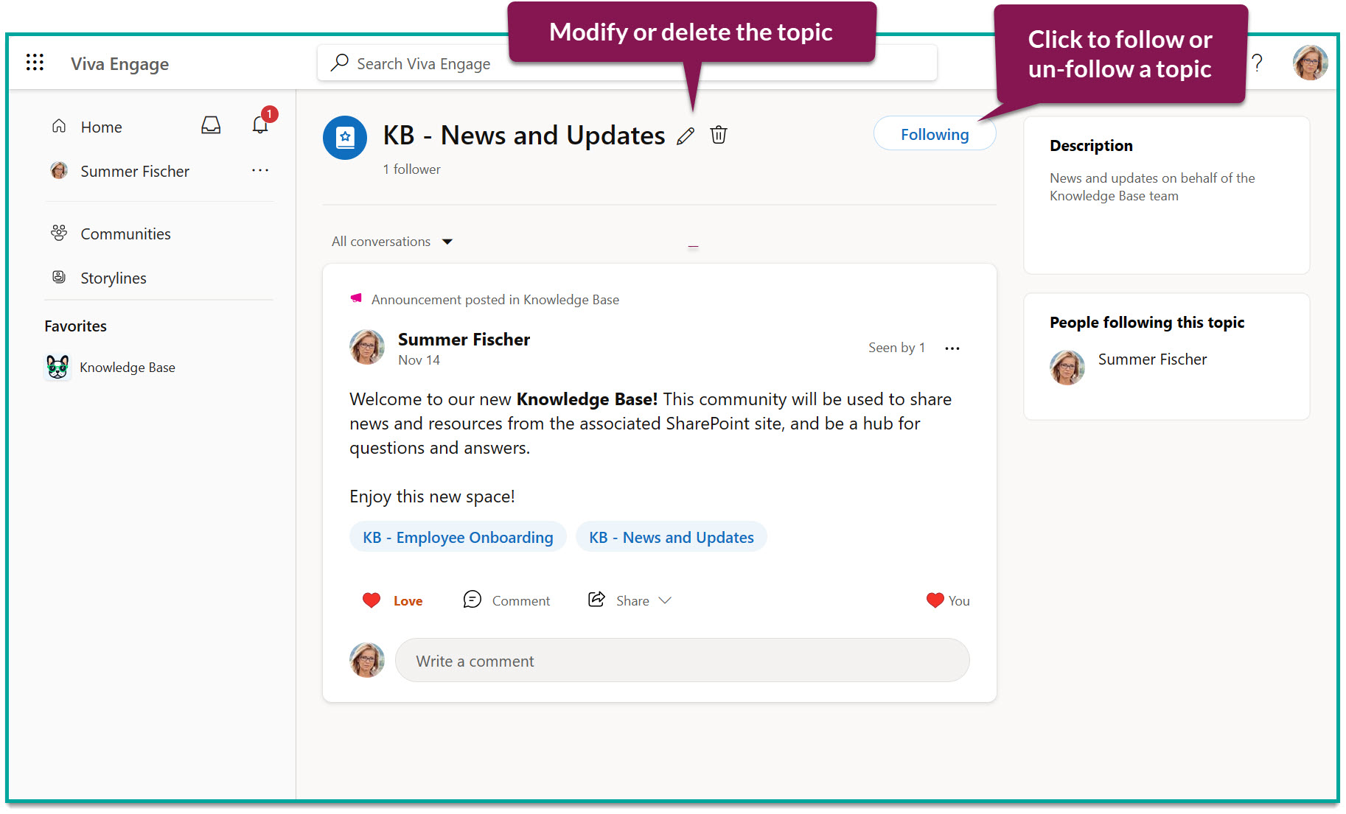Image resolution: width=1346 pixels, height=814 pixels.
Task: Open the Knowledge Base favorite community
Action: pos(127,367)
